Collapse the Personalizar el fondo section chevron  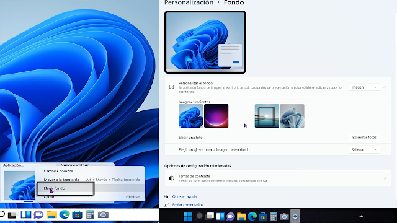pos(385,87)
